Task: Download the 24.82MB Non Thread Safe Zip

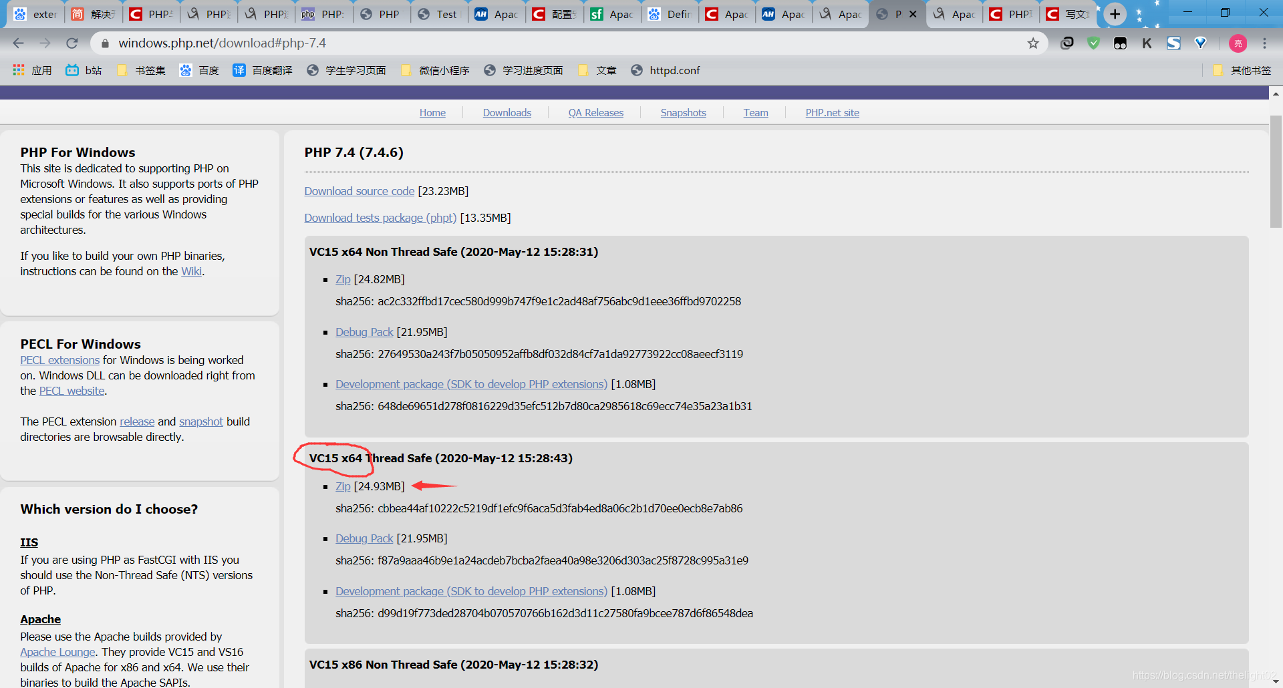Action: [x=343, y=280]
